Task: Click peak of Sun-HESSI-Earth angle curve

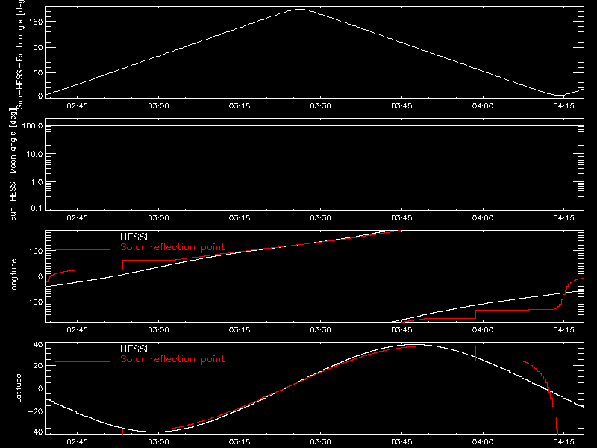Action: pyautogui.click(x=301, y=9)
